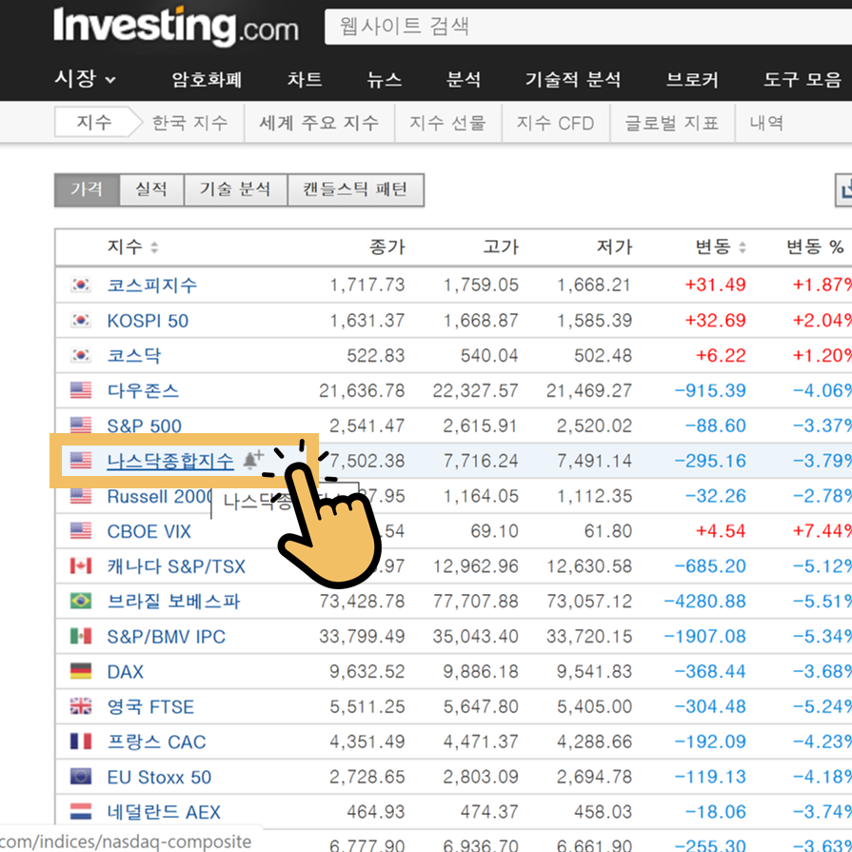Open the KOSPI 50 link
This screenshot has height=852, width=852.
(x=148, y=321)
